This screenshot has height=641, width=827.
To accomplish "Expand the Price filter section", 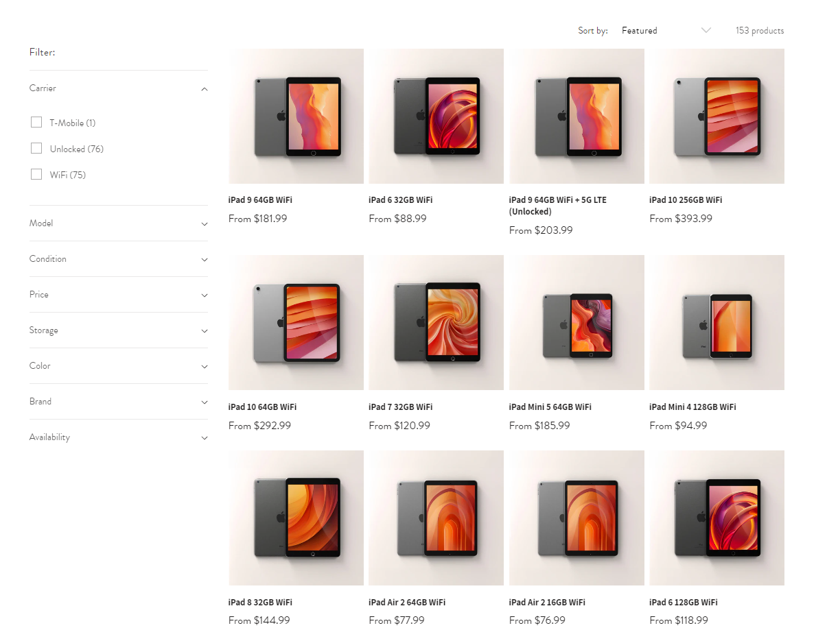I will tap(118, 294).
